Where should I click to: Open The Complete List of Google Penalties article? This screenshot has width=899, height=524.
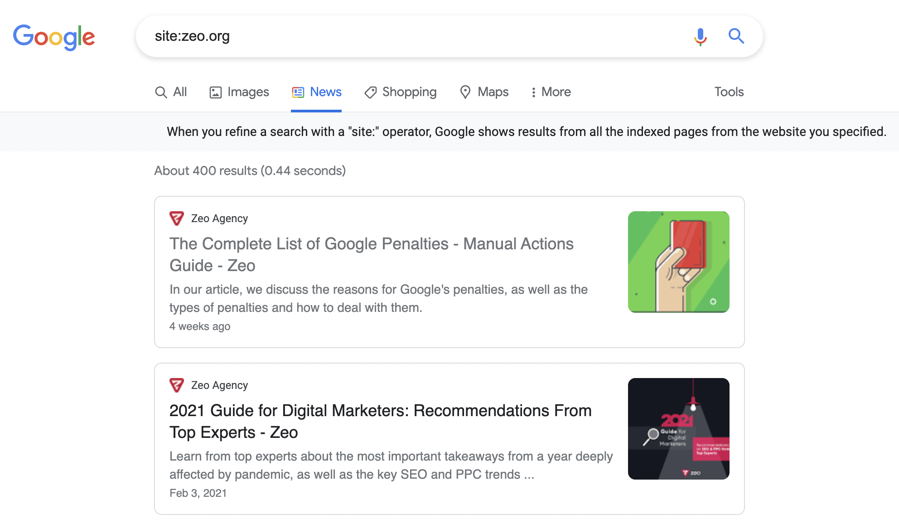tap(372, 255)
